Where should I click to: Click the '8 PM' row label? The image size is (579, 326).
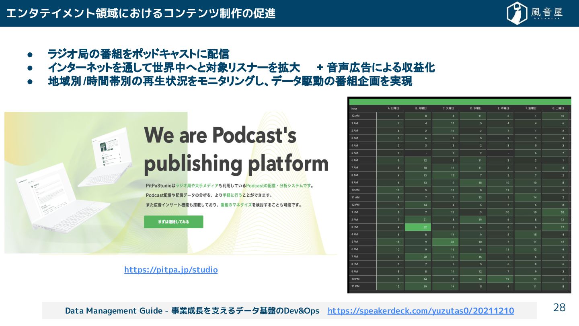[355, 264]
